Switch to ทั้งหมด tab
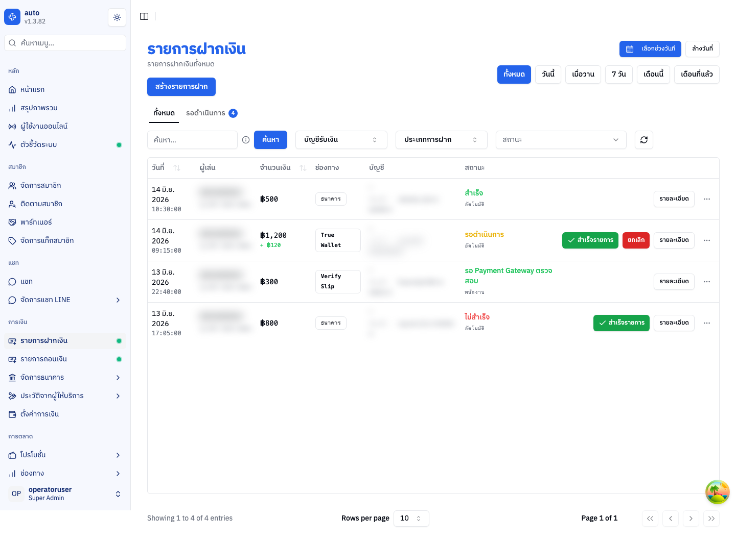Viewport: 736px width, 543px height. tap(164, 113)
